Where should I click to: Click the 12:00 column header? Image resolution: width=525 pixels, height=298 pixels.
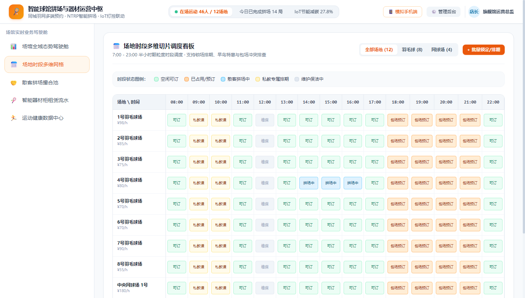[265, 102]
